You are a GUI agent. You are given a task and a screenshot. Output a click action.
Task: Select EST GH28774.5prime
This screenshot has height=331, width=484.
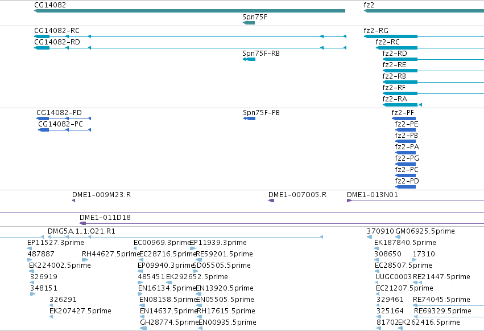click(x=143, y=328)
